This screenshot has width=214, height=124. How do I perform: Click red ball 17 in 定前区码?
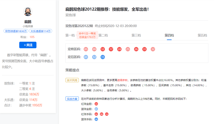(x=111, y=49)
